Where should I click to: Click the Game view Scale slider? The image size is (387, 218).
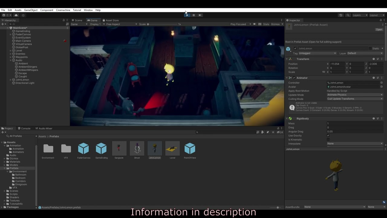click(162, 24)
